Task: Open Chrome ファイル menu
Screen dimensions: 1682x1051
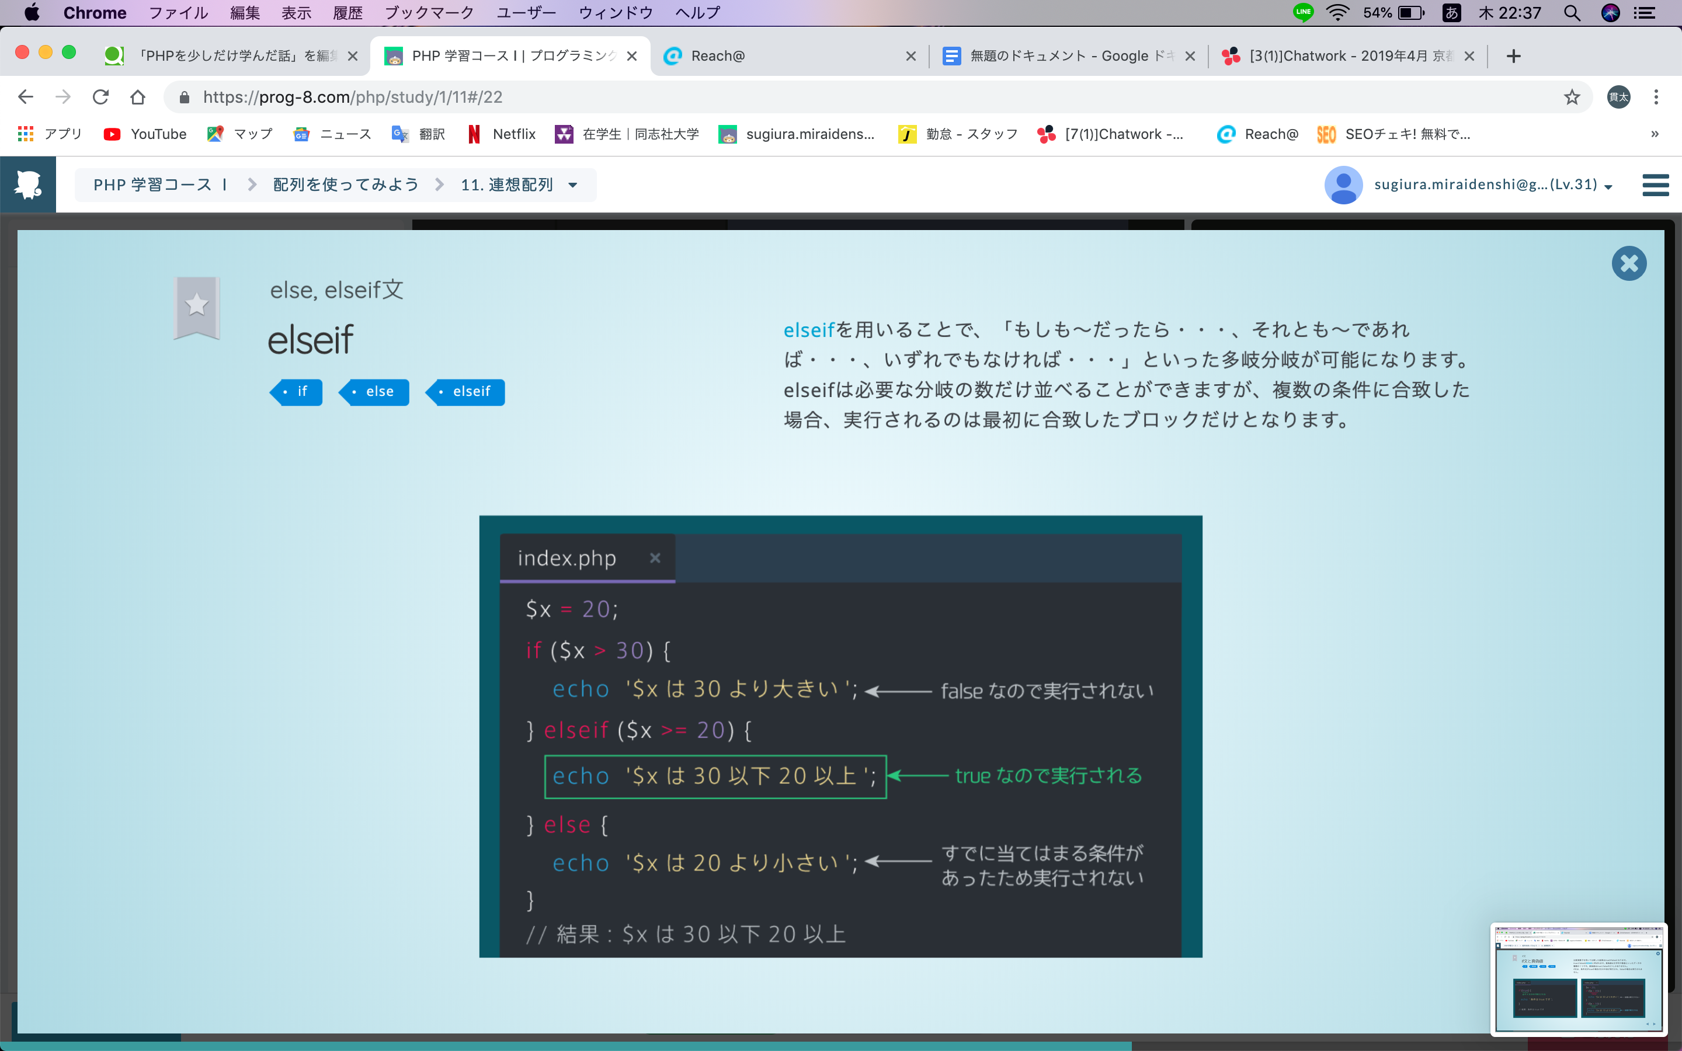Action: tap(178, 12)
